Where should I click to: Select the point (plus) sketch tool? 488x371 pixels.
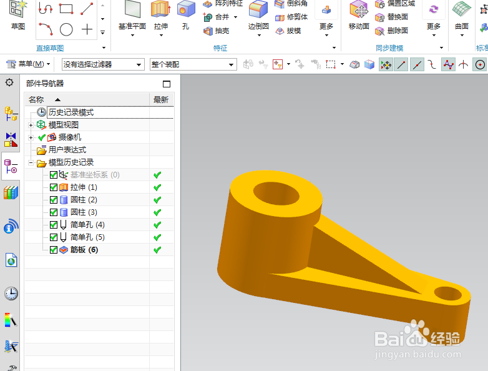tap(87, 29)
